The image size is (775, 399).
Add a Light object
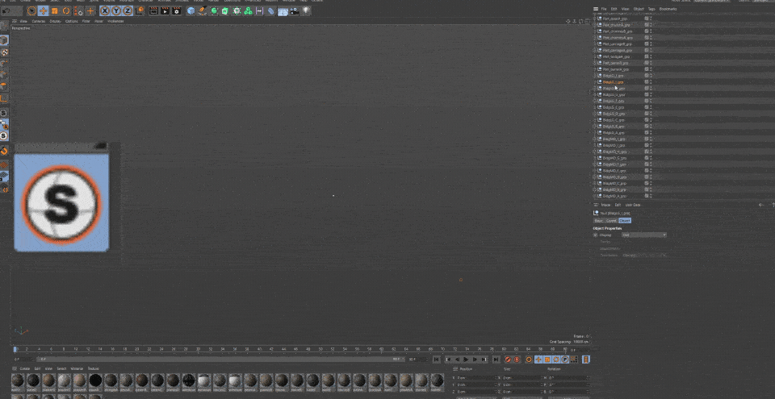pyautogui.click(x=307, y=10)
